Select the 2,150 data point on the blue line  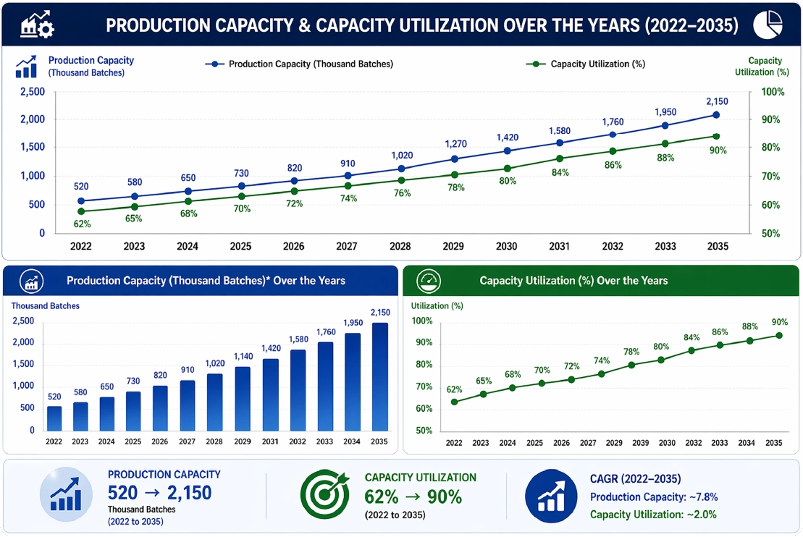click(x=716, y=115)
